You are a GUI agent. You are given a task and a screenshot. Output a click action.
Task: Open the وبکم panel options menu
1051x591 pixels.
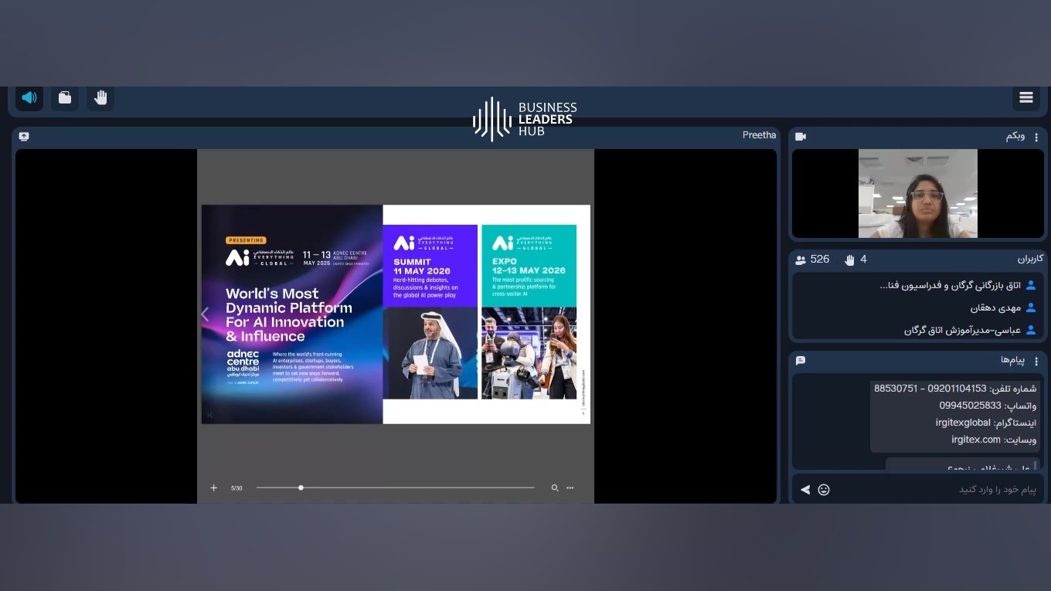click(1036, 137)
